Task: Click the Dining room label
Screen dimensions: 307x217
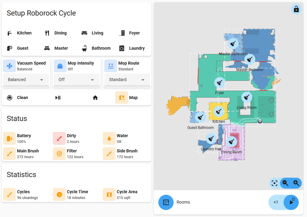Action: (x=60, y=33)
